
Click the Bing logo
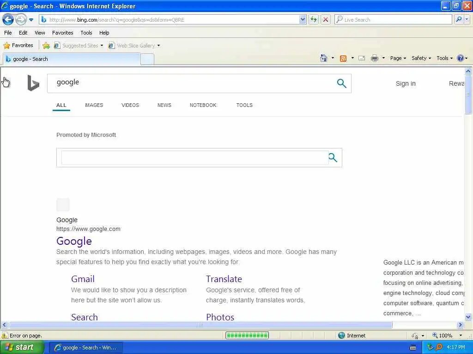[33, 83]
